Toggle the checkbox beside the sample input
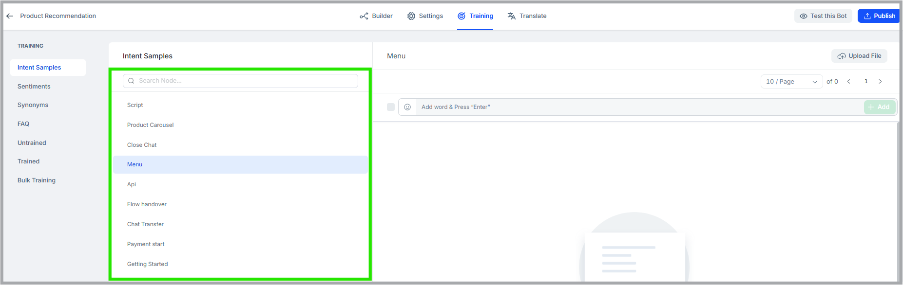 click(x=391, y=107)
